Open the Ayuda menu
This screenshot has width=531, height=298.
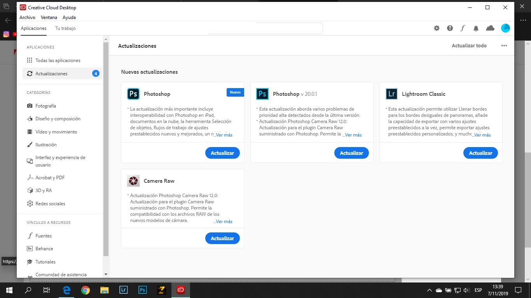pyautogui.click(x=69, y=17)
